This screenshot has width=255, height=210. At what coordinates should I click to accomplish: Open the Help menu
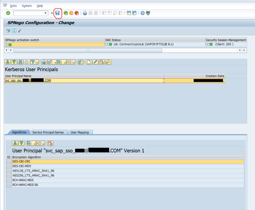click(40, 6)
